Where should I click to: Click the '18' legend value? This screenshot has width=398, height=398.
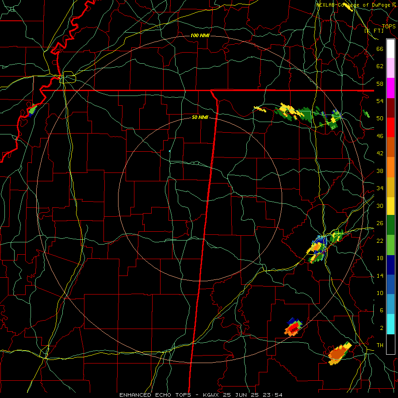pos(380,258)
